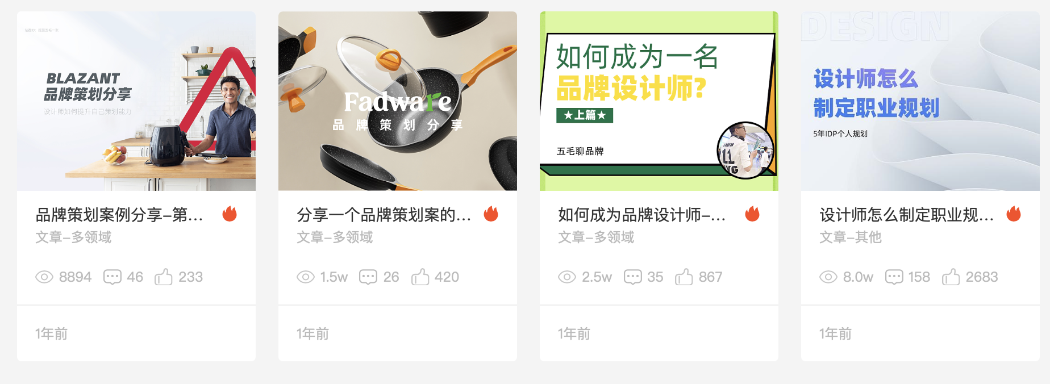The image size is (1050, 384).
Task: Click the thumbs-up icon with 867 likes
Action: tap(684, 277)
